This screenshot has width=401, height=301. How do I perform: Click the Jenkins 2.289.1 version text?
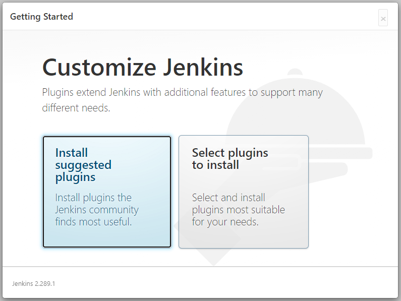33,284
